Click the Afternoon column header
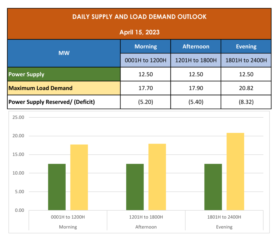 [x=196, y=47]
